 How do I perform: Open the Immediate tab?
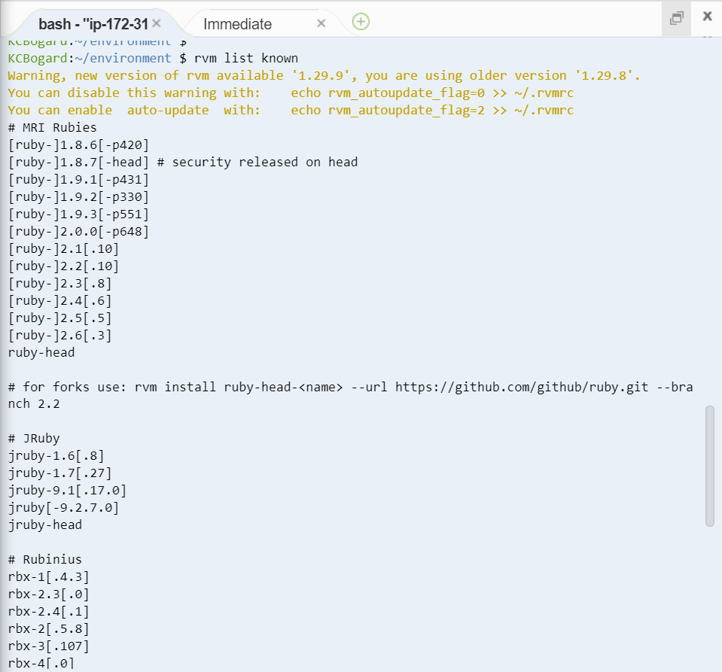[238, 24]
